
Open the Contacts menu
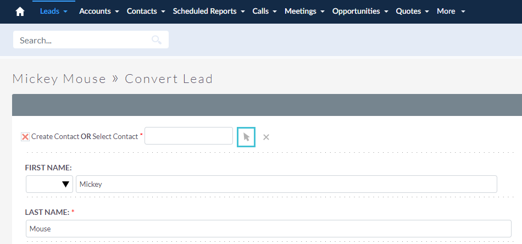tap(146, 12)
